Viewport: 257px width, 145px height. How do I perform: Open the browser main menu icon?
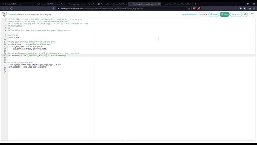point(254,8)
